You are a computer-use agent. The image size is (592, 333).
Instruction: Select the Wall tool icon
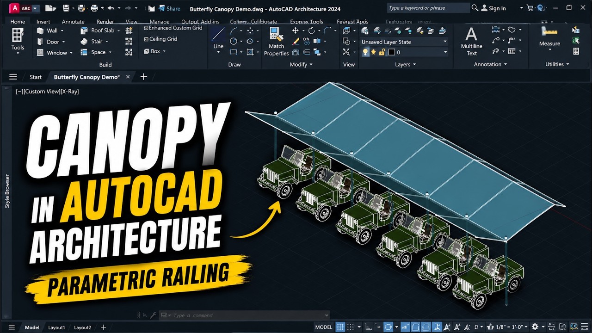coord(41,31)
